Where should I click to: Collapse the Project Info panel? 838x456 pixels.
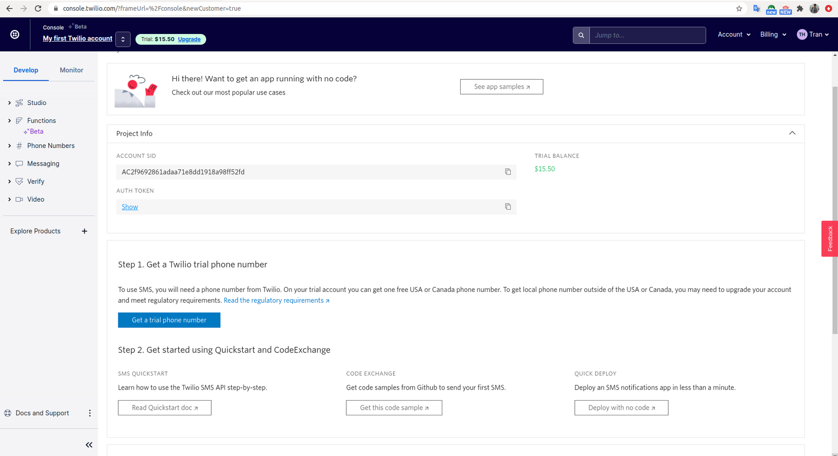point(792,133)
